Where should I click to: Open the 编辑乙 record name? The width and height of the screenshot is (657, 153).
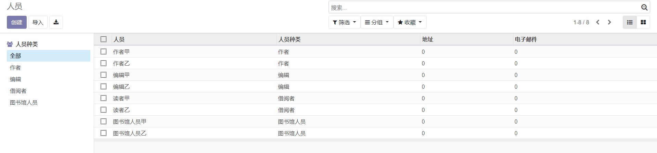coord(121,87)
